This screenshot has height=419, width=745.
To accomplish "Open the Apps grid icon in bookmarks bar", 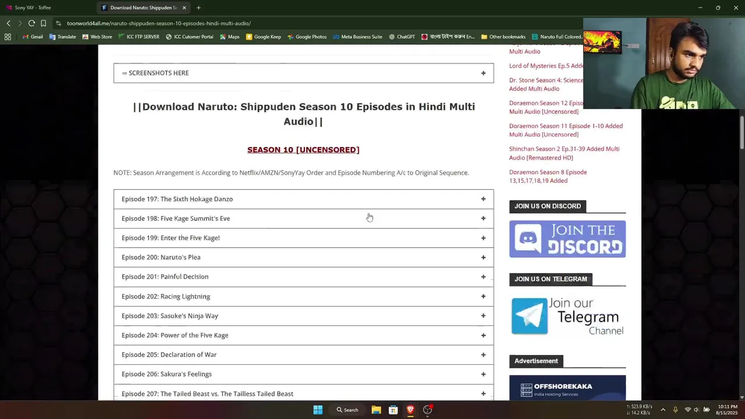I will click(8, 37).
